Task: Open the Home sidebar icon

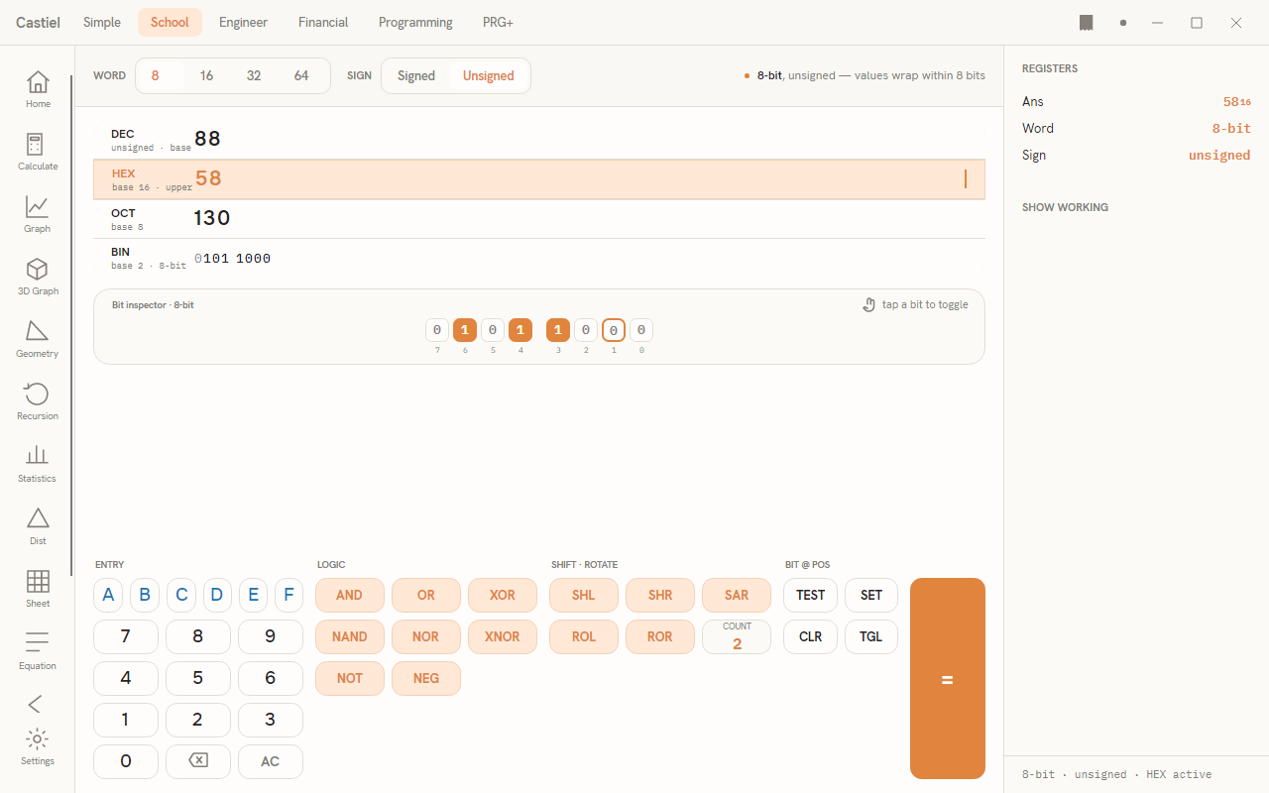Action: tap(38, 88)
